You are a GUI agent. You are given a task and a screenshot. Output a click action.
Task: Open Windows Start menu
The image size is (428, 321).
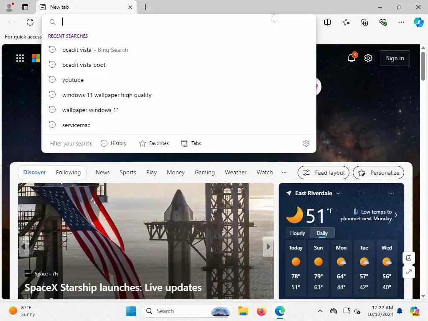point(131,311)
